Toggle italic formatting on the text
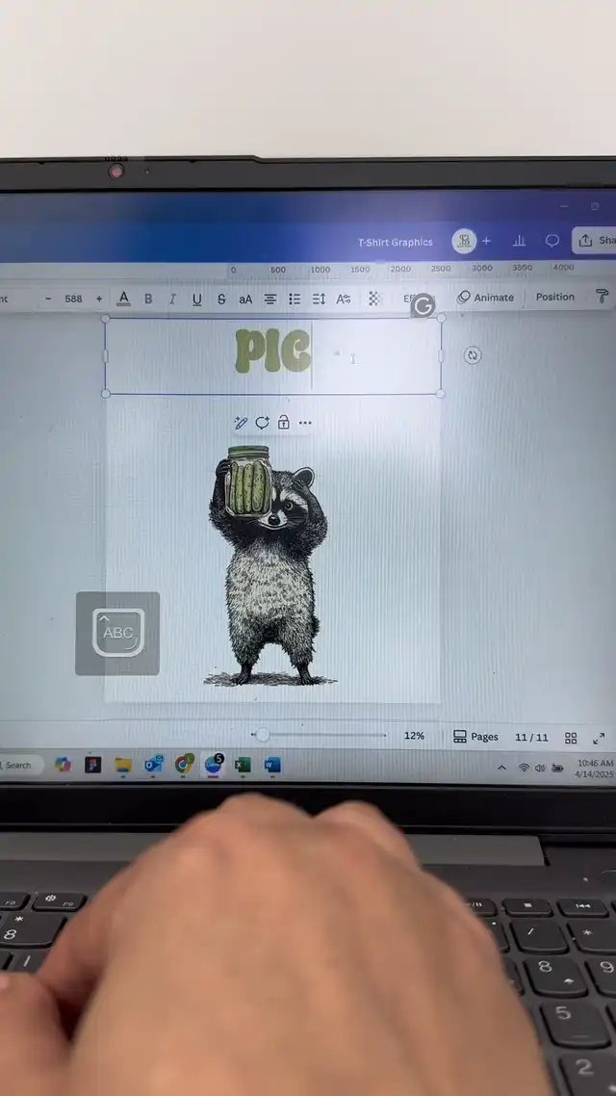This screenshot has width=616, height=1096. [x=172, y=300]
